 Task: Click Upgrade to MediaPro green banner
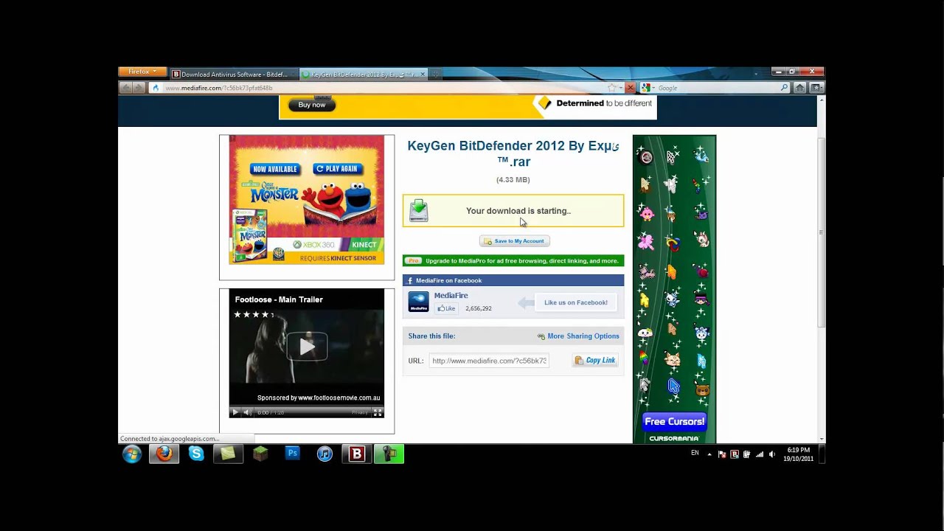pyautogui.click(x=513, y=260)
